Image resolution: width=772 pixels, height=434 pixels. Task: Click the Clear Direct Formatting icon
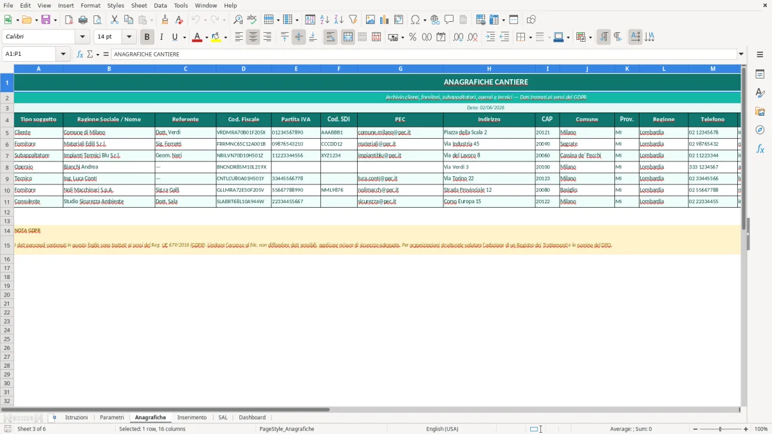[x=179, y=20]
